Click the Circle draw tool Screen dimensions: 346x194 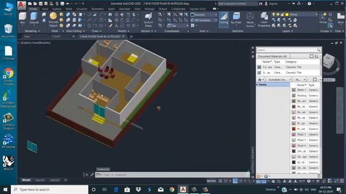pos(101,20)
